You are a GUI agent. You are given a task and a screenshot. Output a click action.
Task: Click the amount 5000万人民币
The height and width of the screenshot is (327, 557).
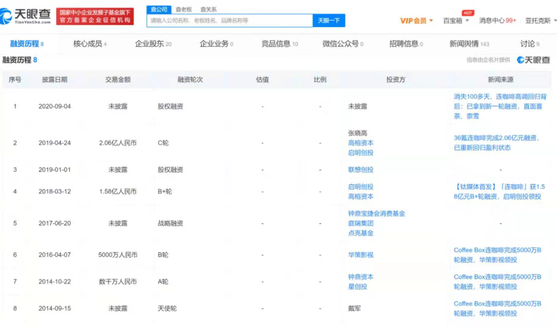118,255
